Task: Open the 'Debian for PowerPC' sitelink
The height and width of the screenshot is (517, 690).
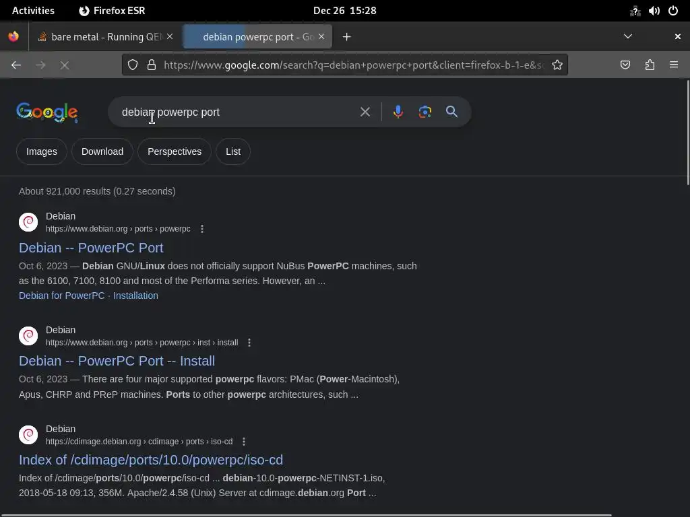Action: 61,296
